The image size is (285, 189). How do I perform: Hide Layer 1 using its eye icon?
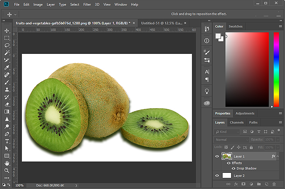217,156
